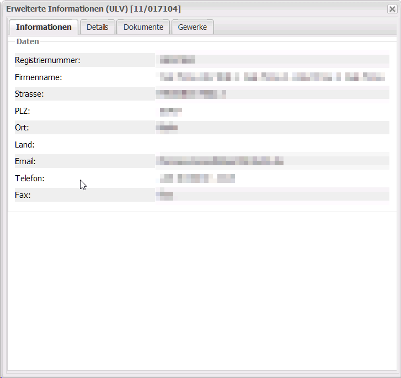Select the Firmenname value text
The height and width of the screenshot is (378, 401).
pos(270,77)
